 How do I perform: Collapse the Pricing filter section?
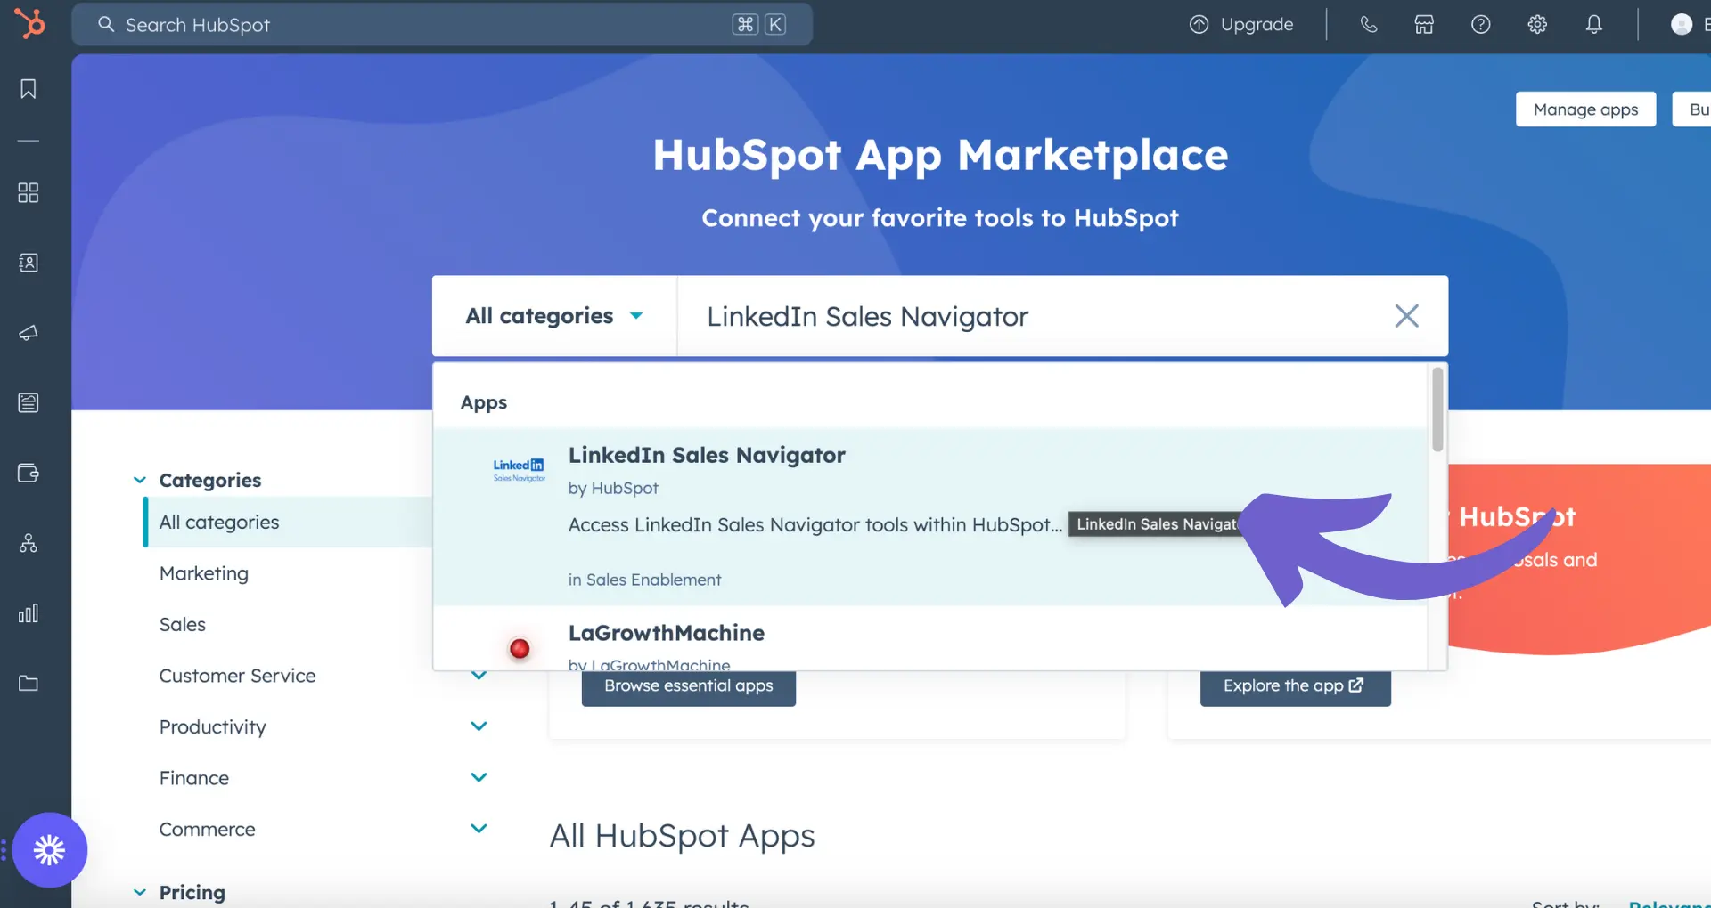140,892
